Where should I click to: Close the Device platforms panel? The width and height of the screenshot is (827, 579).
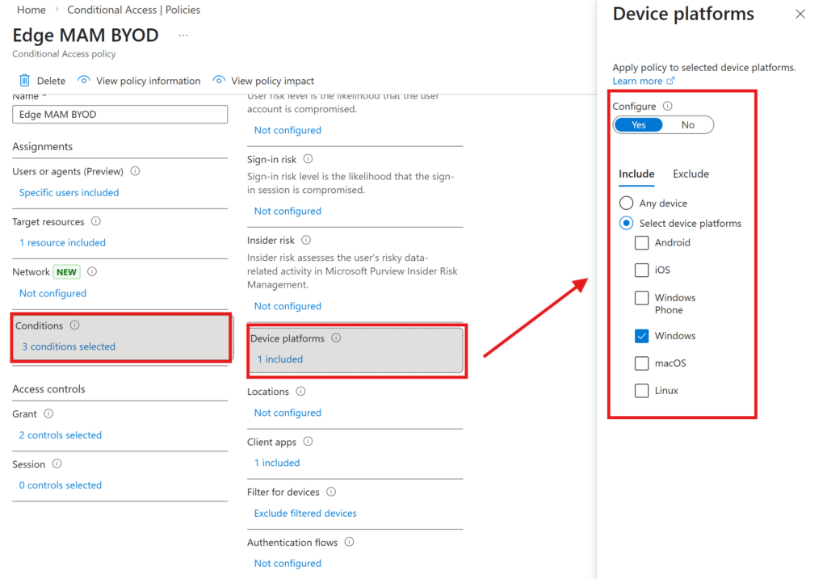tap(800, 15)
